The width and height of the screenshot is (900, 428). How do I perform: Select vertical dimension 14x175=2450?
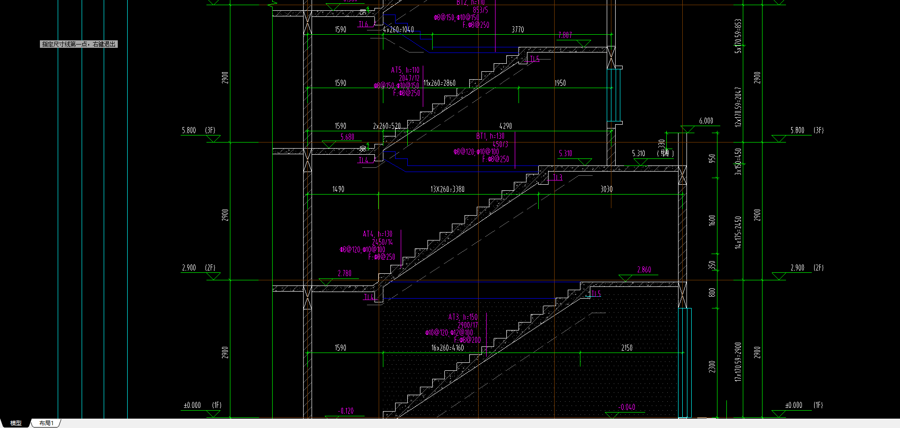[738, 232]
